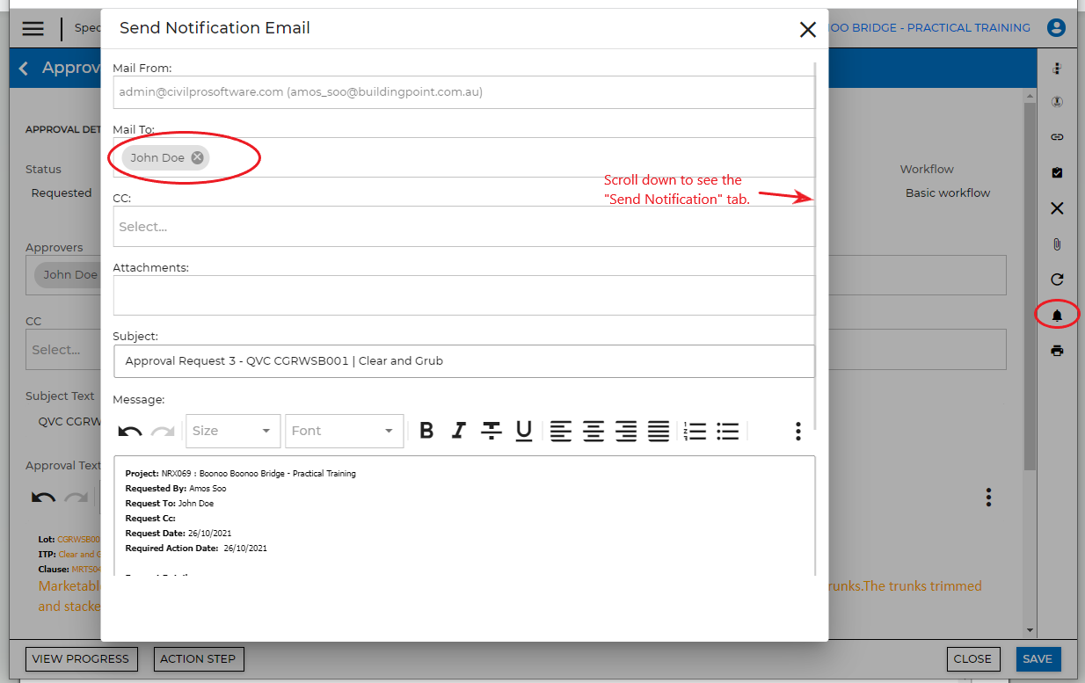Image resolution: width=1085 pixels, height=683 pixels.
Task: Click the refresh icon in right sidebar
Action: point(1057,280)
